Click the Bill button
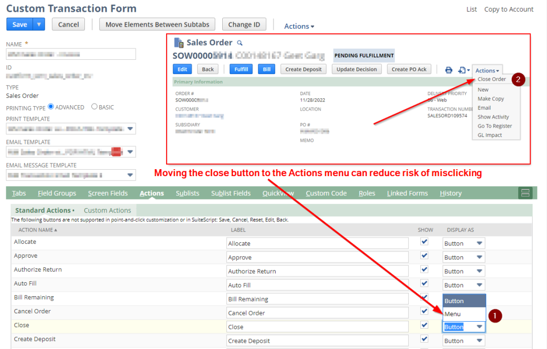The height and width of the screenshot is (349, 547). pyautogui.click(x=267, y=69)
